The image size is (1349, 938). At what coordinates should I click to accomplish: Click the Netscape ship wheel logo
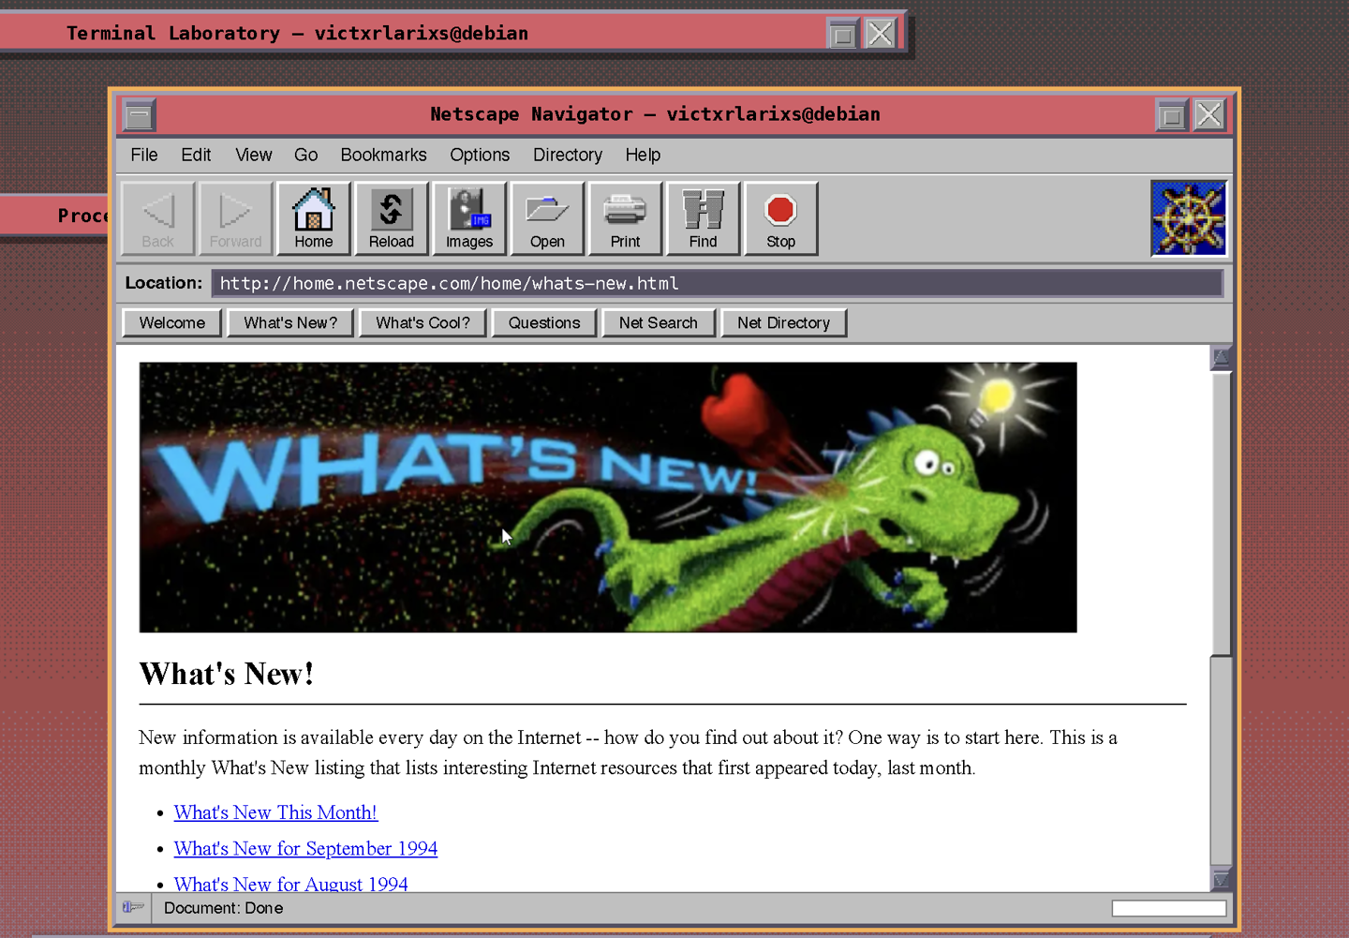click(1189, 218)
